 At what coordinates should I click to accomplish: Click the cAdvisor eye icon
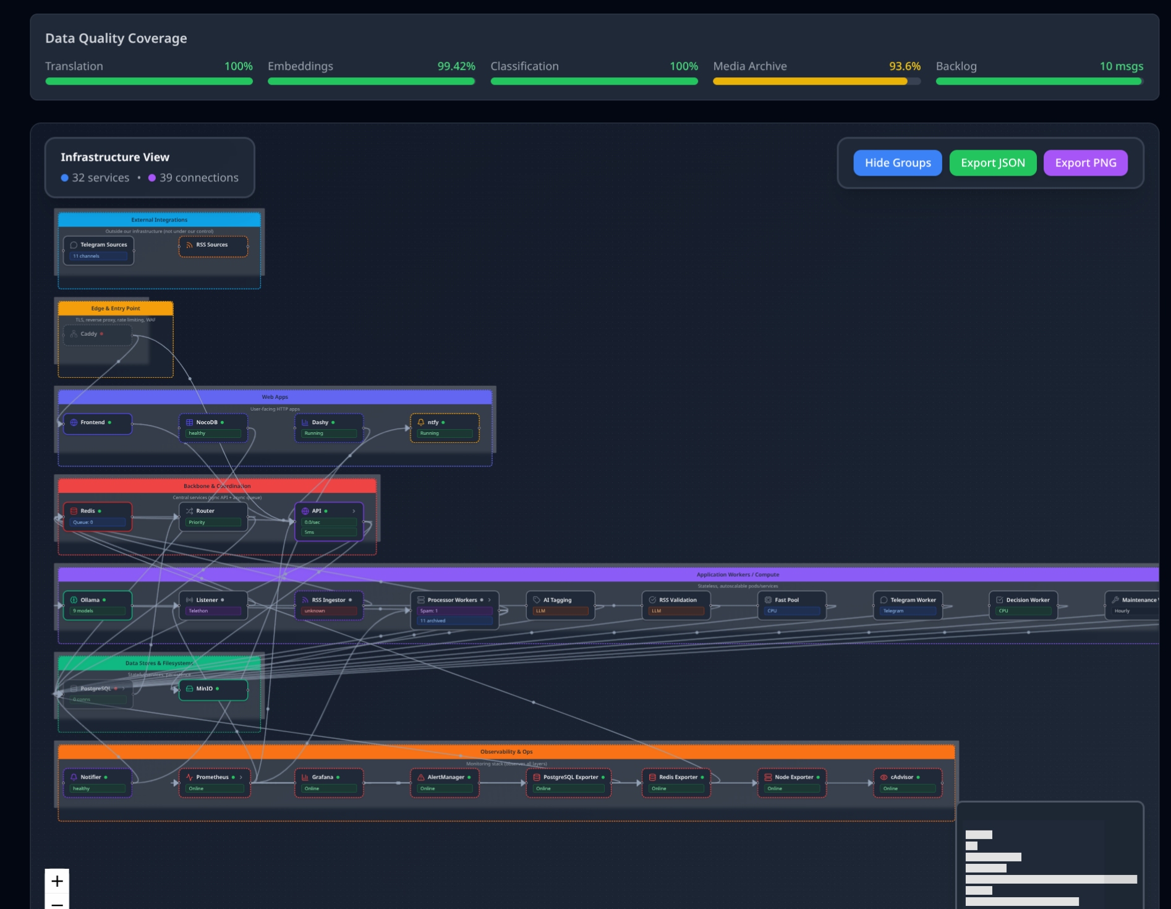point(884,777)
